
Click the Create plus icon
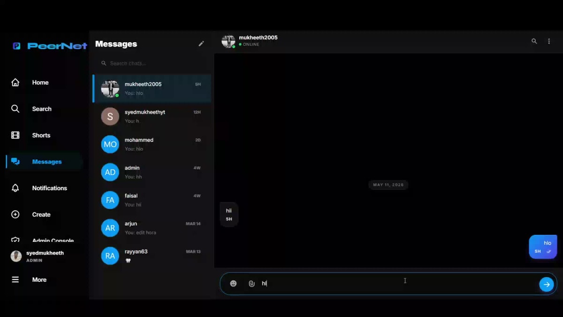coord(15,215)
